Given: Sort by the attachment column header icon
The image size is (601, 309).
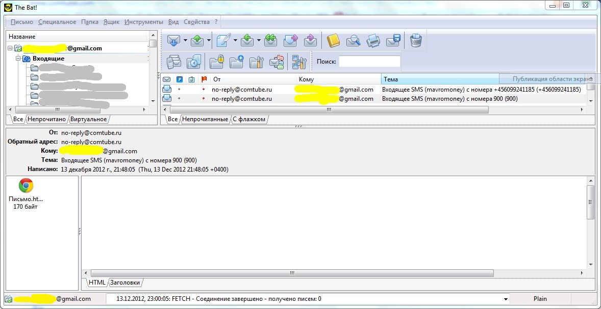Looking at the screenshot, I should point(192,79).
